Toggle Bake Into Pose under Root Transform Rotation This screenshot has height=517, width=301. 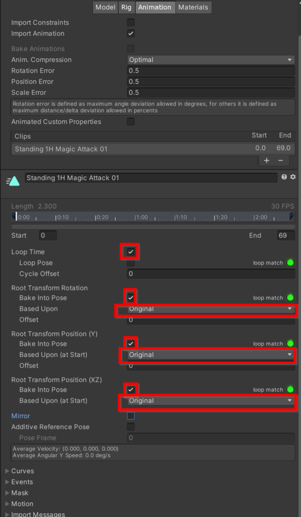point(131,298)
